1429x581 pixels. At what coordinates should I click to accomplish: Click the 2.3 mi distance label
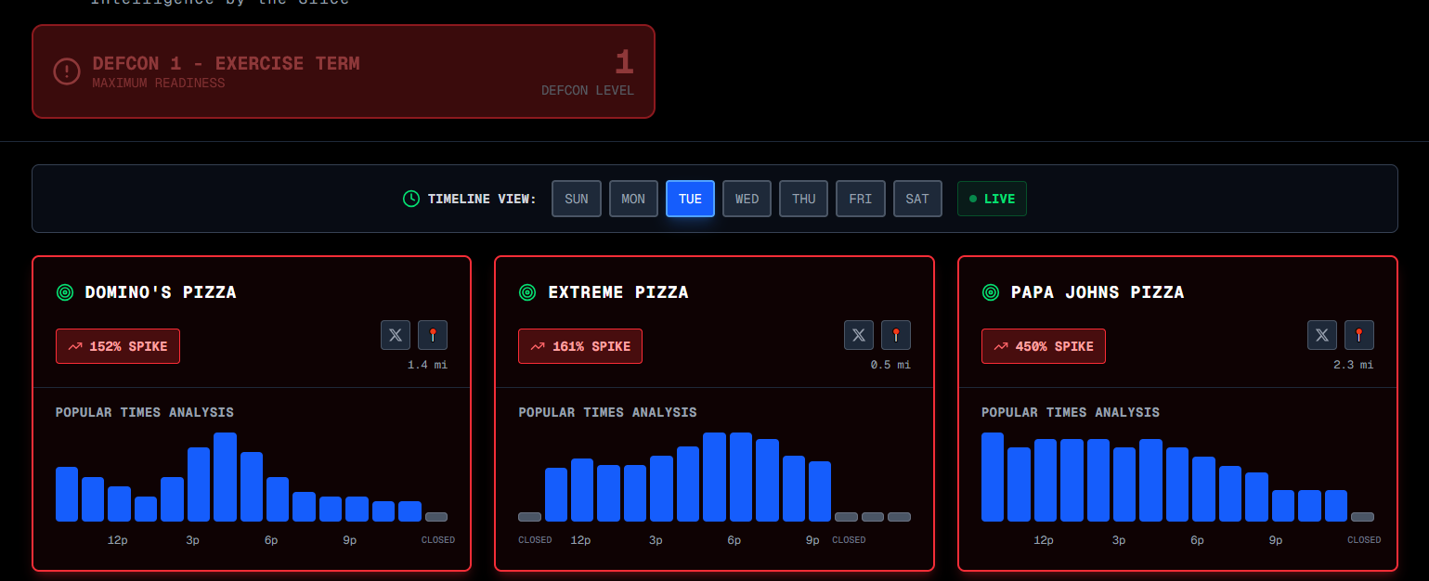click(1354, 365)
